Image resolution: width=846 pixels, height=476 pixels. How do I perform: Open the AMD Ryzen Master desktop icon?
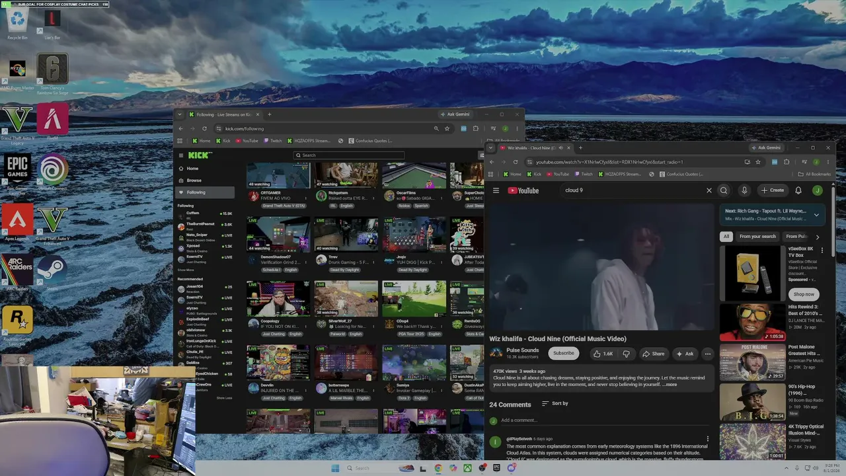17,73
